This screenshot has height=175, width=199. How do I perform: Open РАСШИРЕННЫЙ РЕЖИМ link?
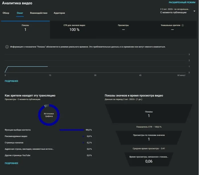182,2
